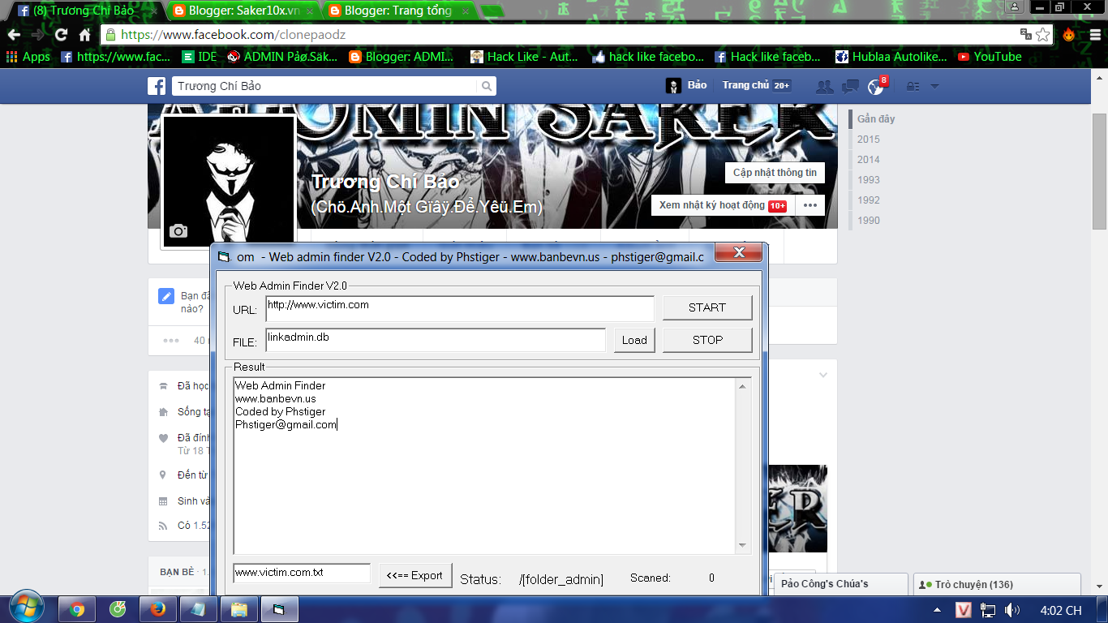Reload the page with the refresh icon
Image resolution: width=1108 pixels, height=623 pixels.
61,35
